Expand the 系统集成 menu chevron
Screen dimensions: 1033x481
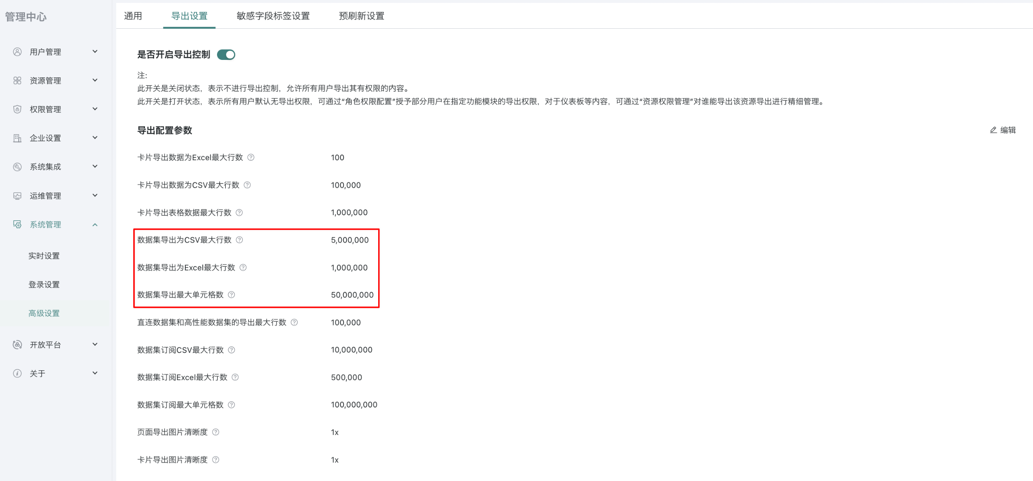(95, 166)
